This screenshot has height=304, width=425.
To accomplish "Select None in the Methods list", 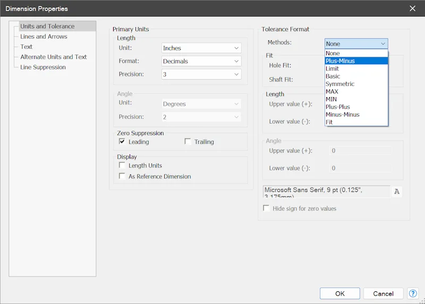I will (356, 54).
